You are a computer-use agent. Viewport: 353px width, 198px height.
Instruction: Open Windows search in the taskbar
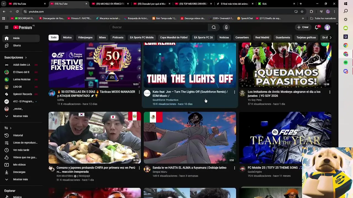(346, 11)
